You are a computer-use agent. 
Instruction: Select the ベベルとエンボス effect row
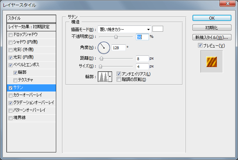click(x=31, y=65)
